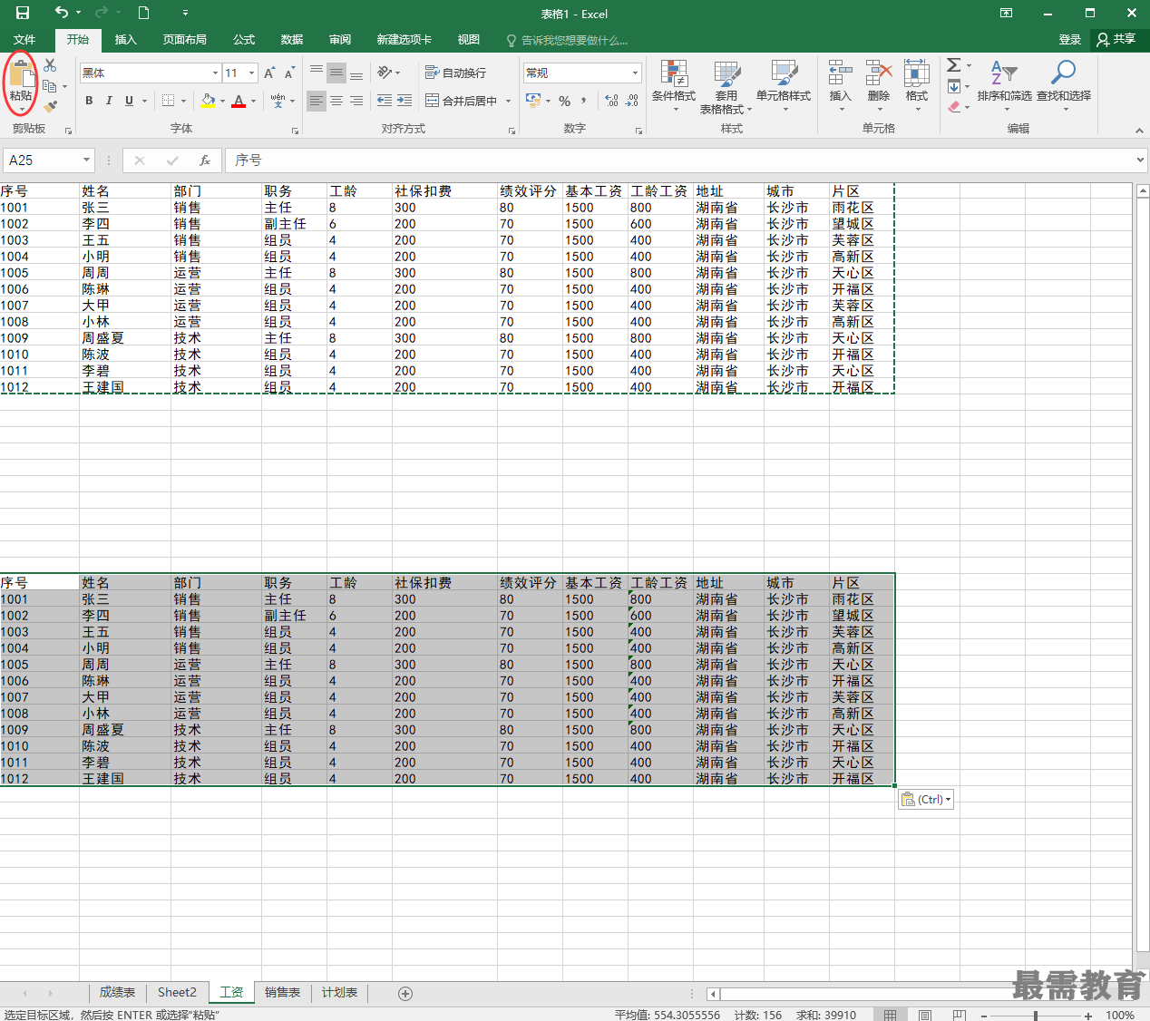Toggle align text left
Image resolution: width=1150 pixels, height=1021 pixels.
pyautogui.click(x=317, y=101)
